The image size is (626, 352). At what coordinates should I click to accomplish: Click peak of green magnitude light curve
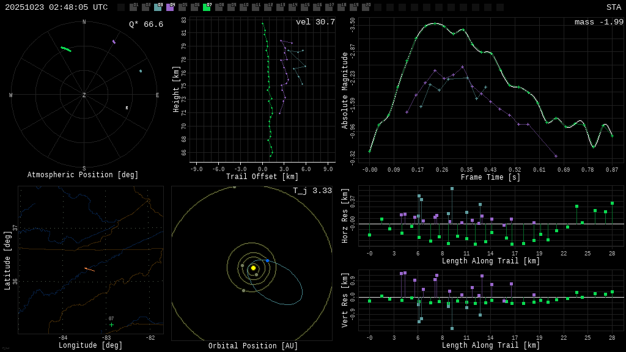pyautogui.click(x=435, y=23)
